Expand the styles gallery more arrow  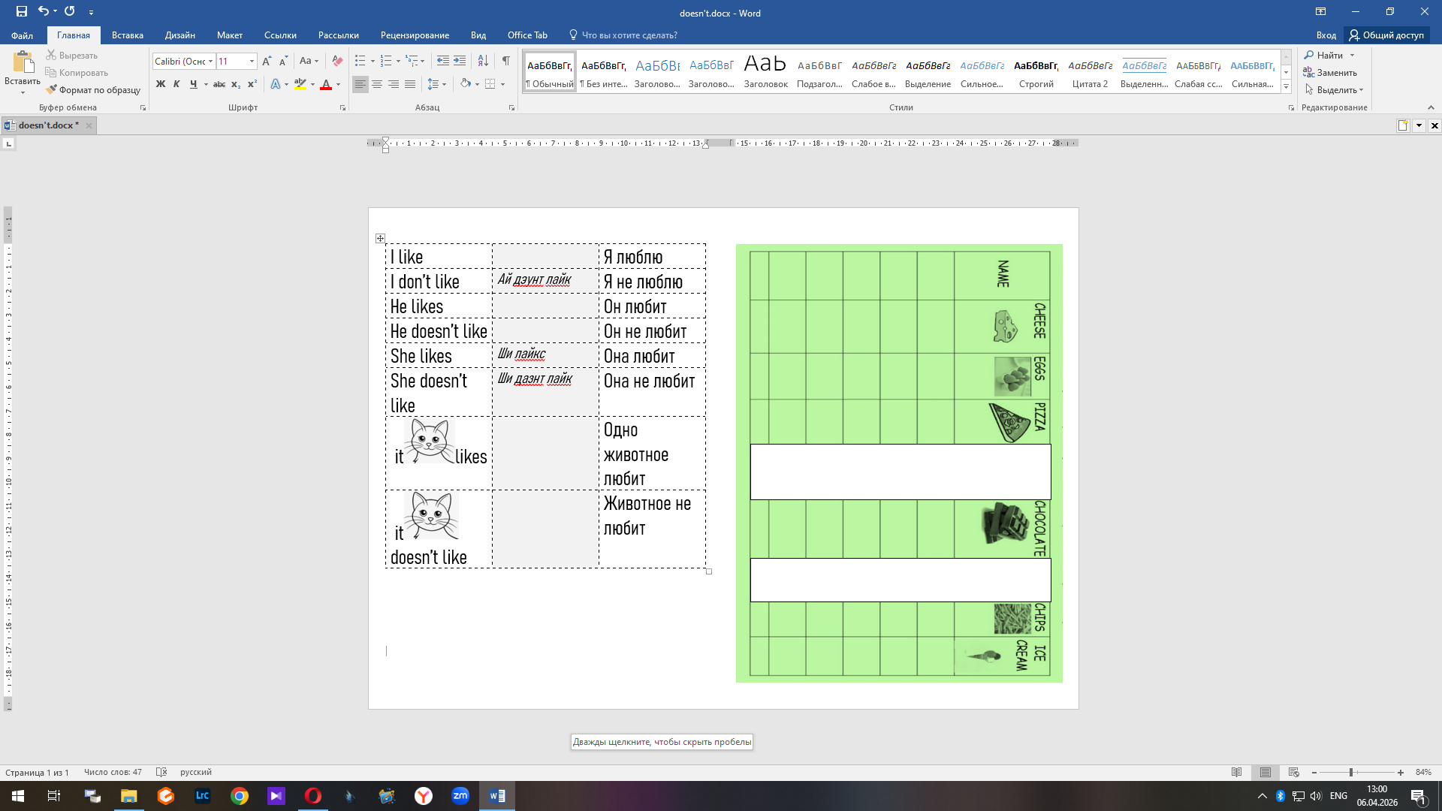click(x=1286, y=87)
